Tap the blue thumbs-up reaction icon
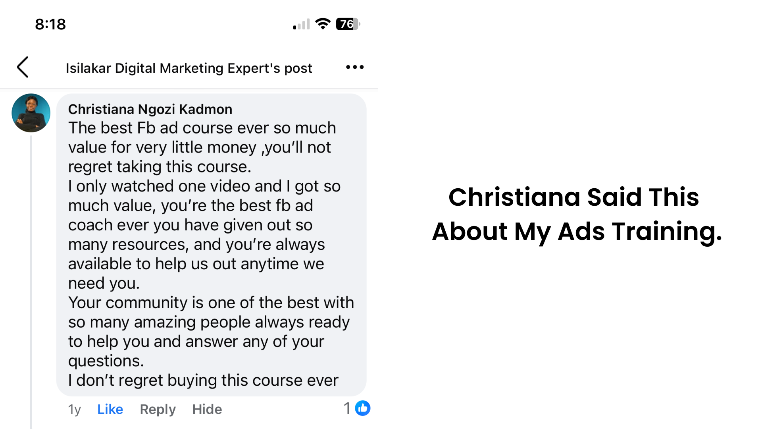The height and width of the screenshot is (429, 762). point(362,408)
